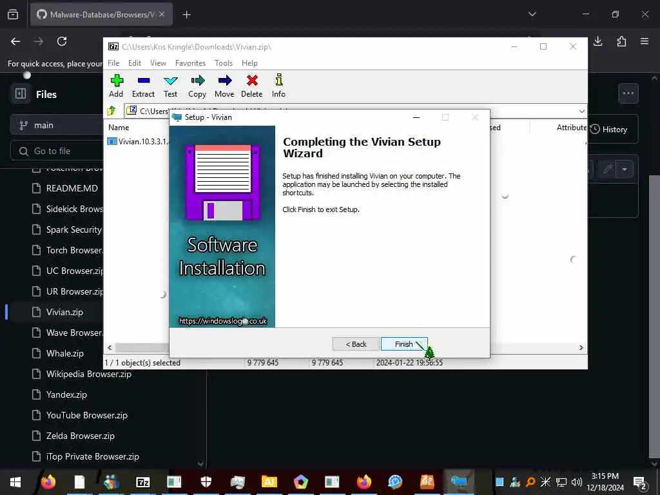
Task: Click the right arrow of 7-Zip horizontal scrollbar
Action: point(581,347)
